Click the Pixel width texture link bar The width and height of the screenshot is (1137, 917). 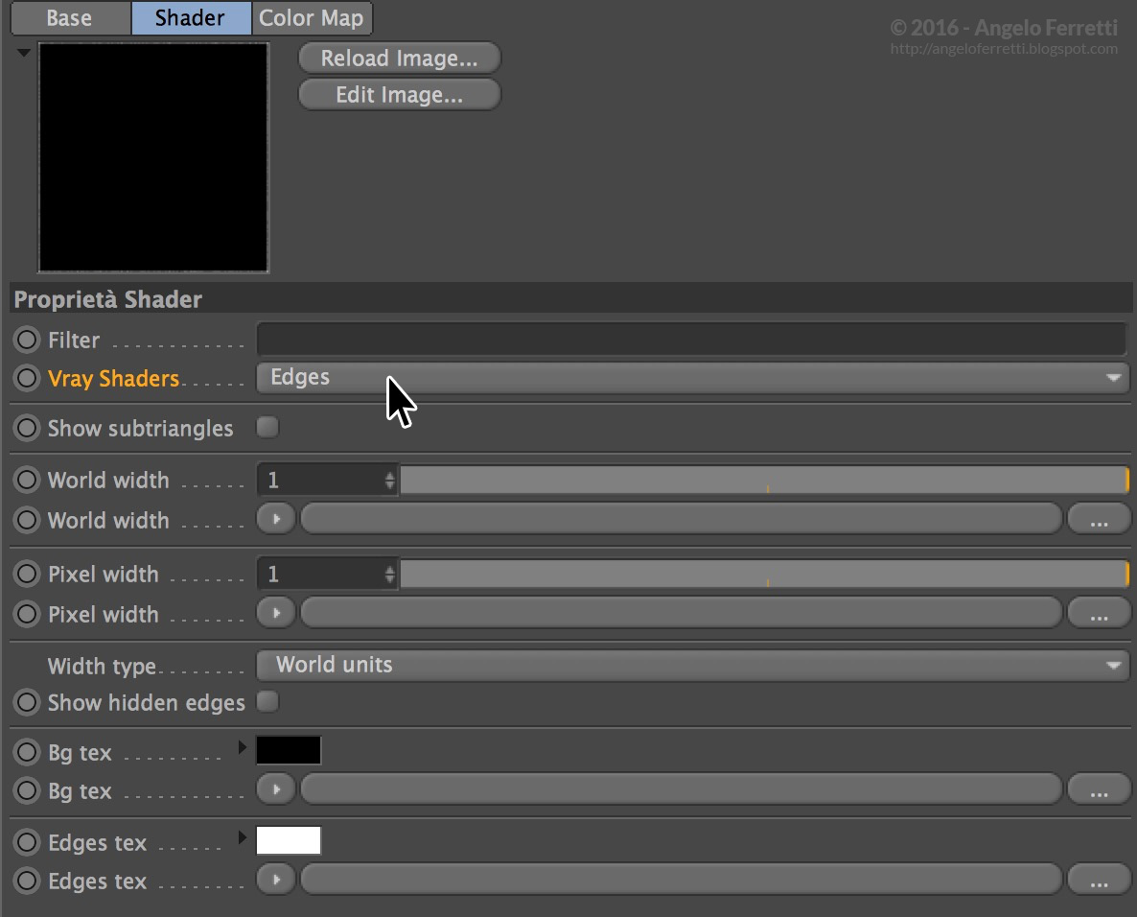coord(681,614)
